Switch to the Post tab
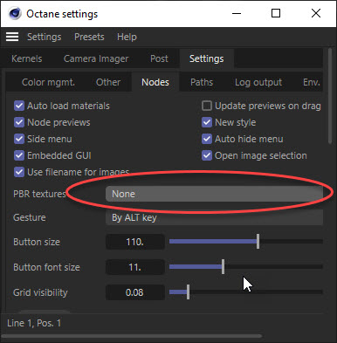This screenshot has height=343, width=337. click(159, 58)
